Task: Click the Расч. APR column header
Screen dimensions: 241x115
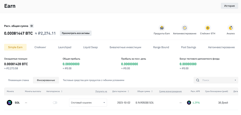Action: (x=195, y=91)
